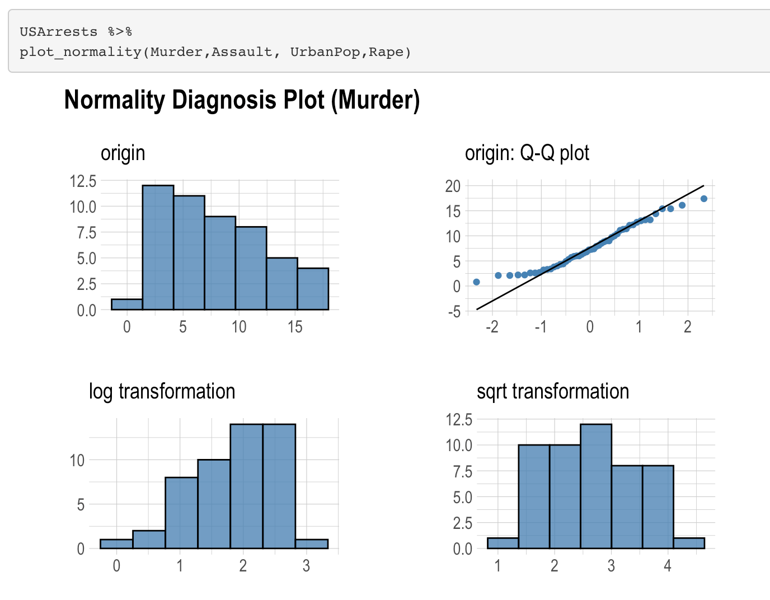
Task: Click the 12.5 y-axis label on origin histogram
Action: click(x=83, y=181)
